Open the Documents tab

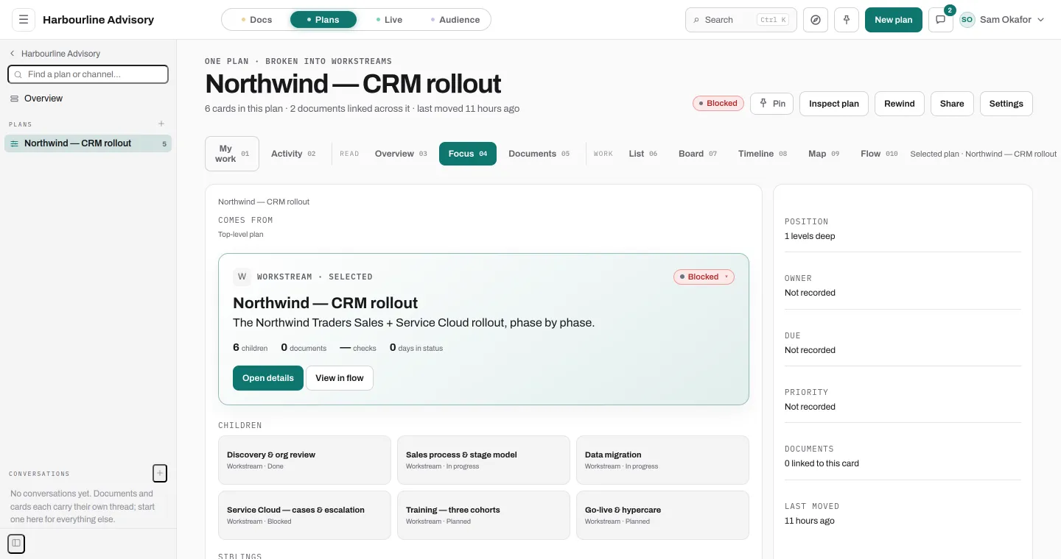tap(539, 154)
